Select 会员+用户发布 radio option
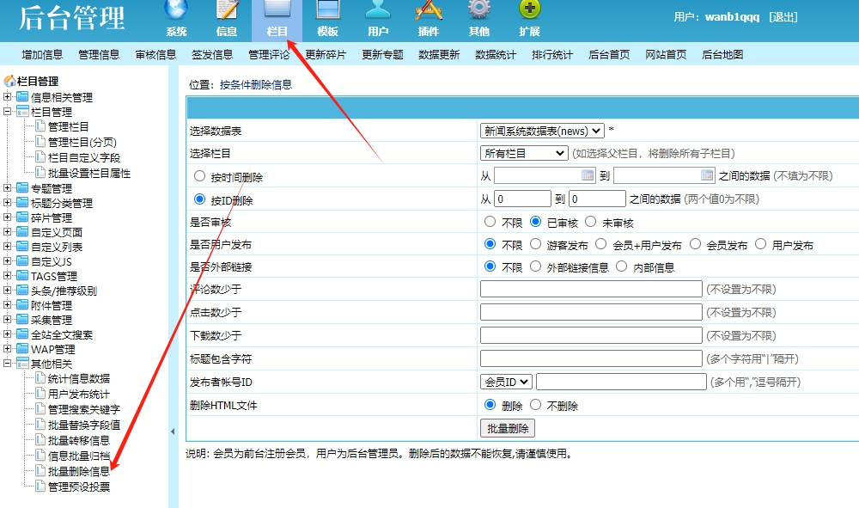This screenshot has height=508, width=859. click(x=601, y=244)
